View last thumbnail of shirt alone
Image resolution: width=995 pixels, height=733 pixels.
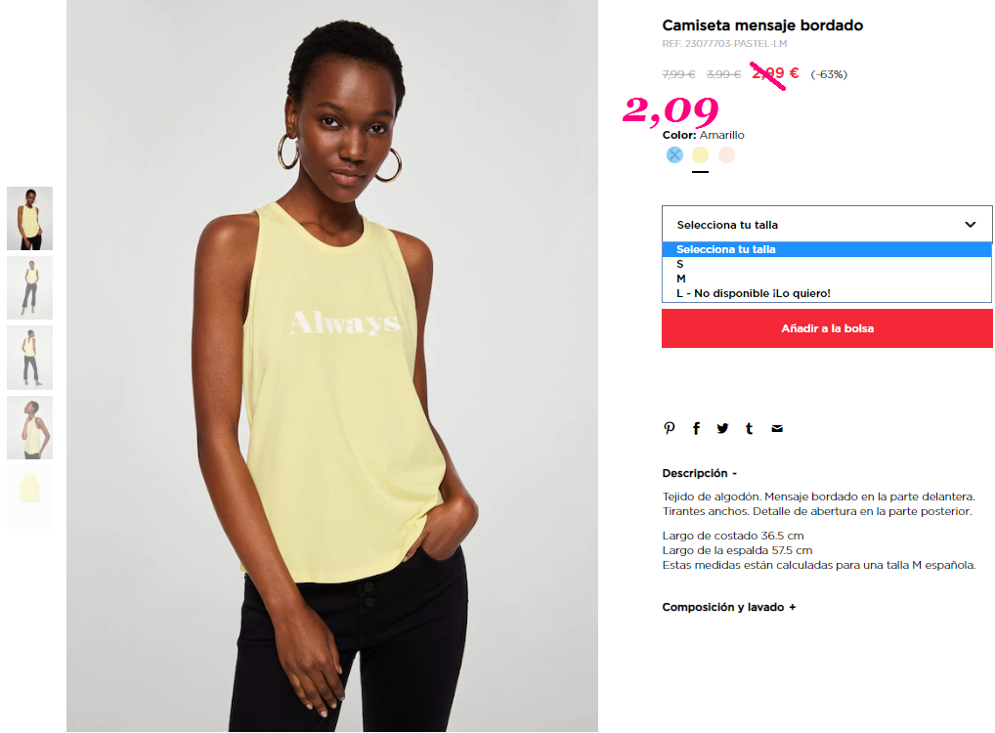point(30,497)
